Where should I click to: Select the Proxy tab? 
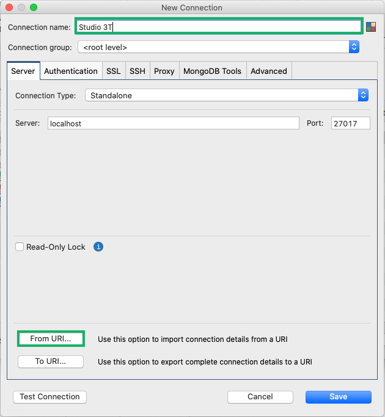pyautogui.click(x=164, y=71)
